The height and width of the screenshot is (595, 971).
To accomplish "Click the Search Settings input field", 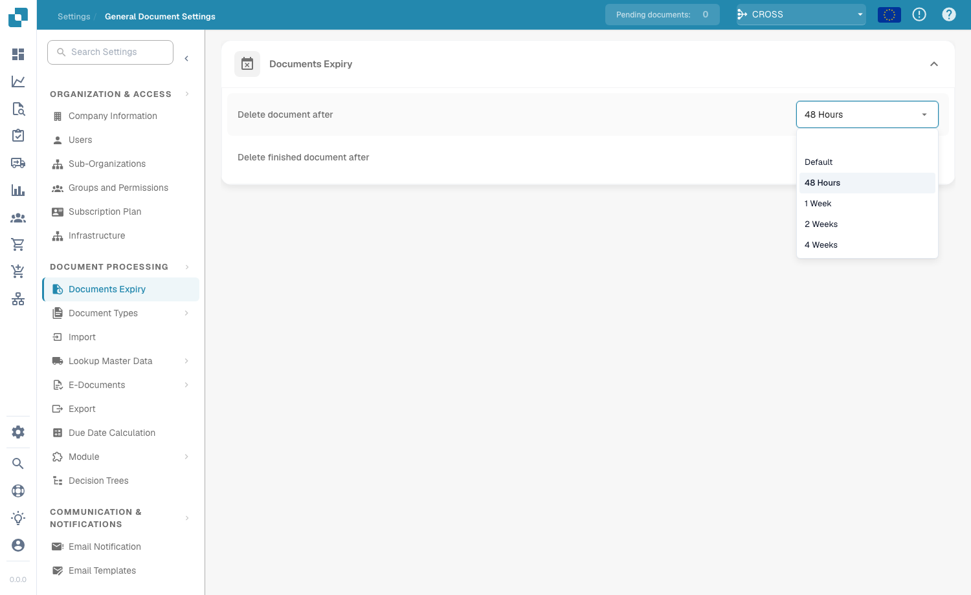I will pyautogui.click(x=110, y=52).
